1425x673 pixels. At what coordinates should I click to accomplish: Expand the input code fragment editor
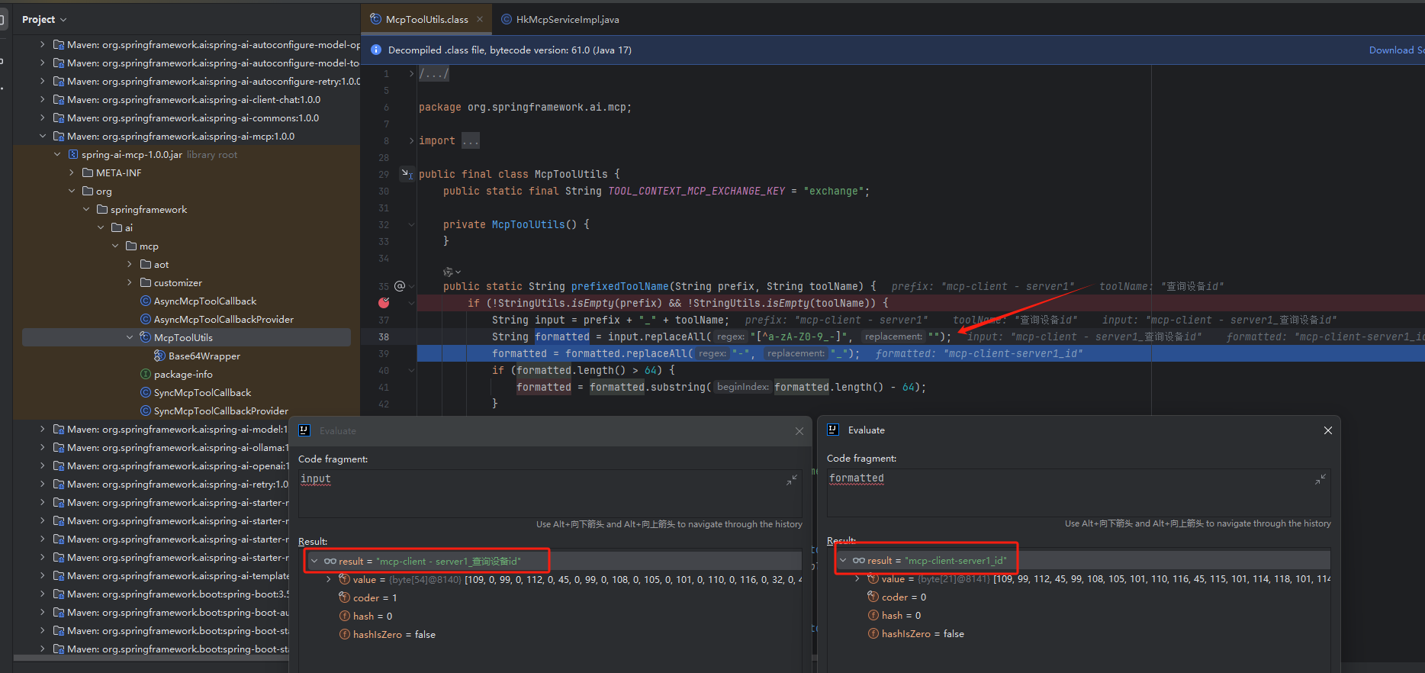pos(792,480)
